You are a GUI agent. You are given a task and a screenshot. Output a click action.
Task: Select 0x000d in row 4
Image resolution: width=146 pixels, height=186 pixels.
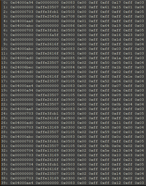pos(68,21)
